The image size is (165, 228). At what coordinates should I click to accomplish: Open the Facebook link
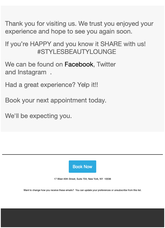point(79,64)
